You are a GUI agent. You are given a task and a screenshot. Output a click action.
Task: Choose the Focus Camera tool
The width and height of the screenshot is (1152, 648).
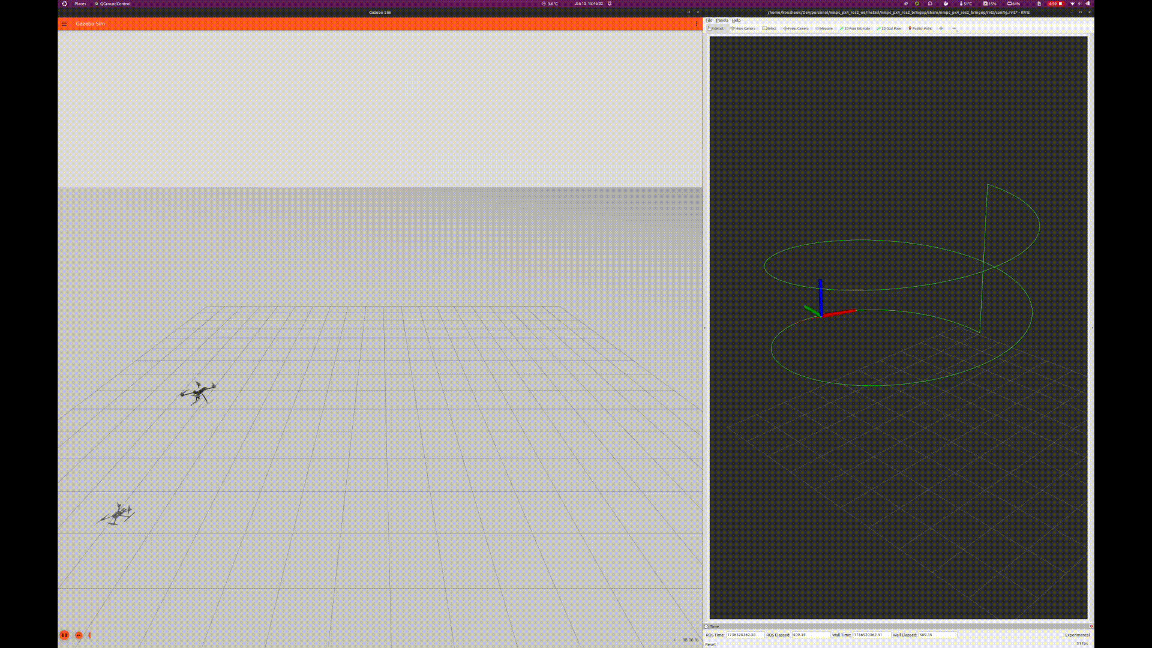pos(796,28)
